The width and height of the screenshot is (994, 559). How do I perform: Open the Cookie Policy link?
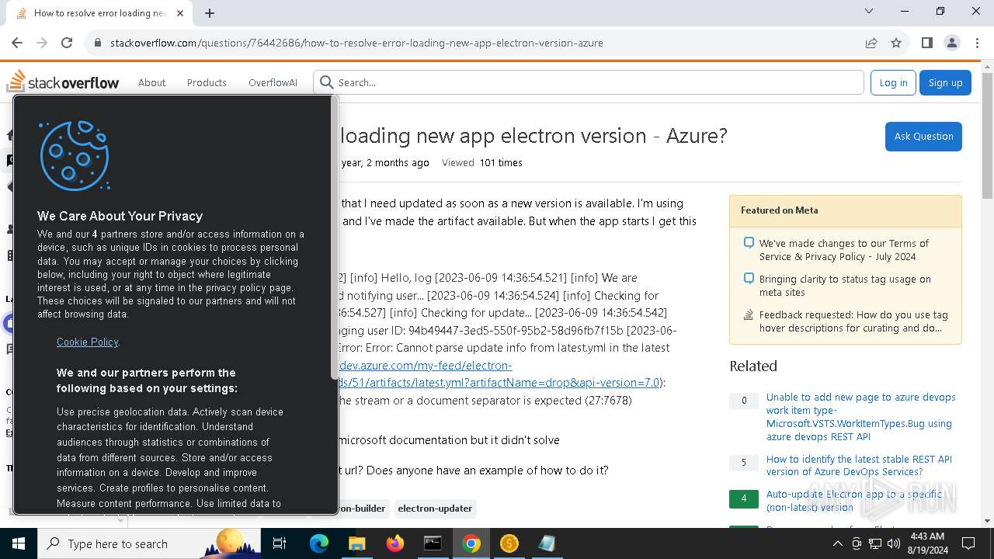point(87,342)
